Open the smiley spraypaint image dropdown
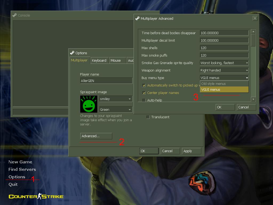Screen dimensions: 273x205 pos(116,99)
